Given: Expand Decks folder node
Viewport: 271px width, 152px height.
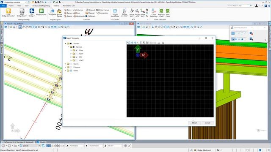Looking at the screenshot, I should click(65, 71).
